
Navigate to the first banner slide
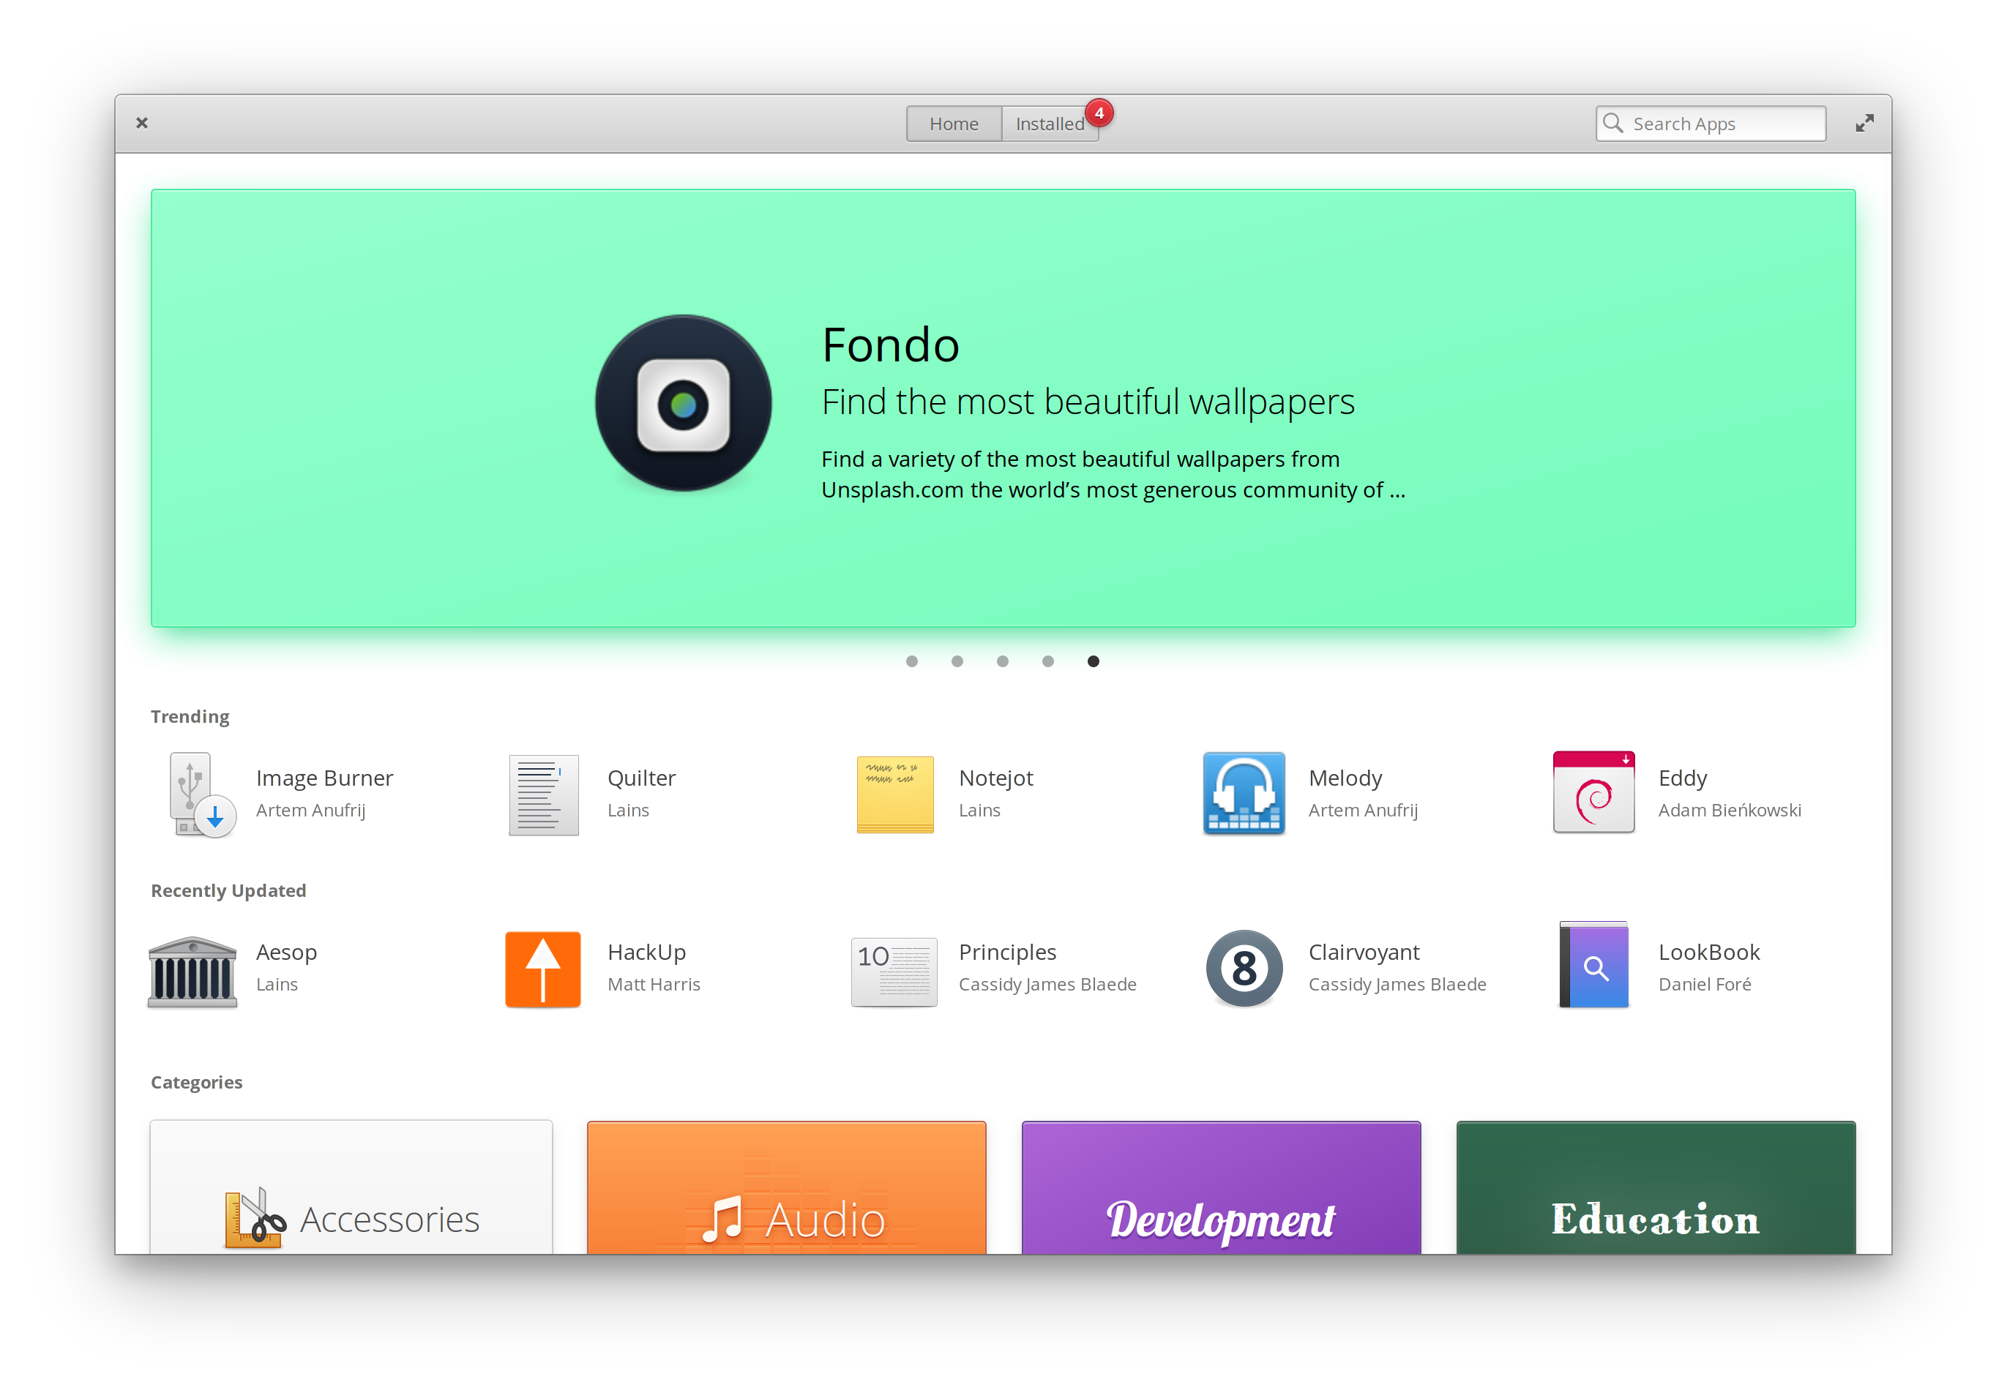pyautogui.click(x=912, y=661)
